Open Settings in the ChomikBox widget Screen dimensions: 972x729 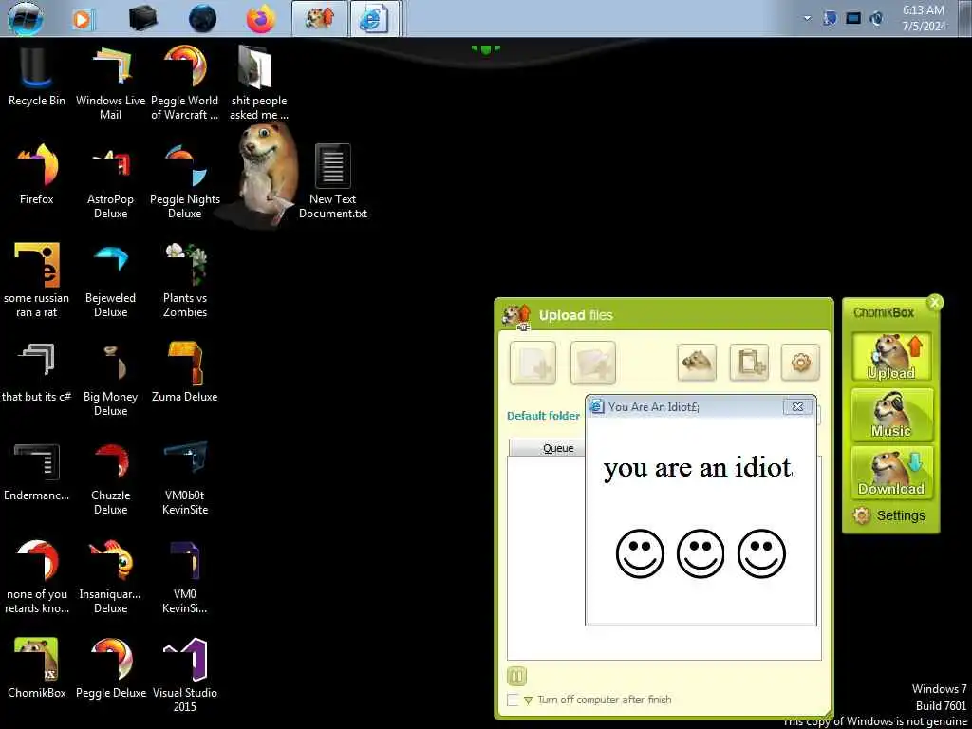(x=888, y=515)
